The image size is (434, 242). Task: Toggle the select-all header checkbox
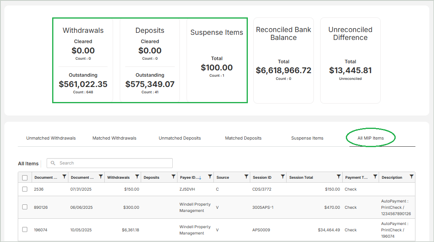click(25, 178)
